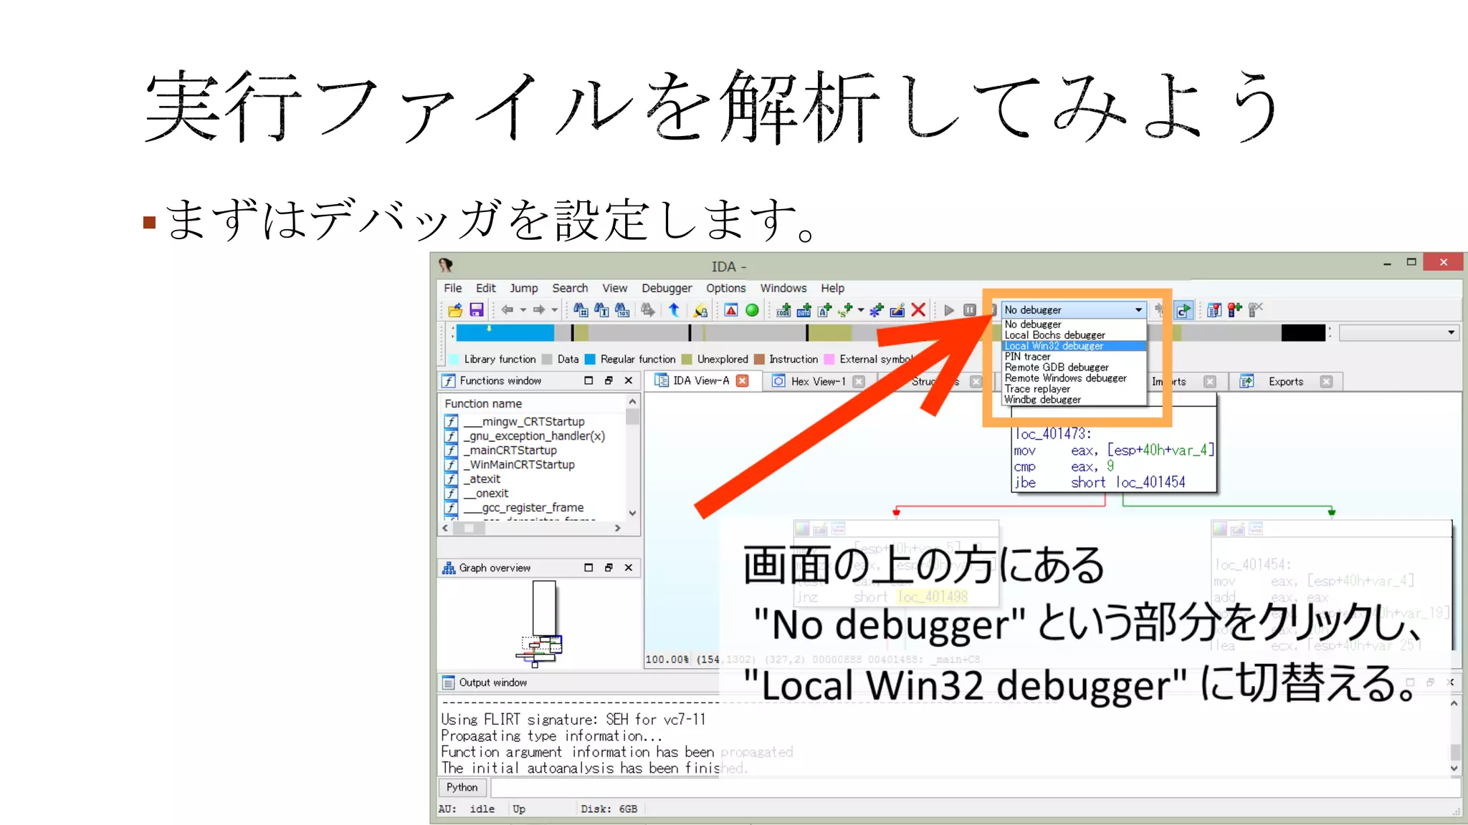Click the open file folder icon

pyautogui.click(x=455, y=310)
